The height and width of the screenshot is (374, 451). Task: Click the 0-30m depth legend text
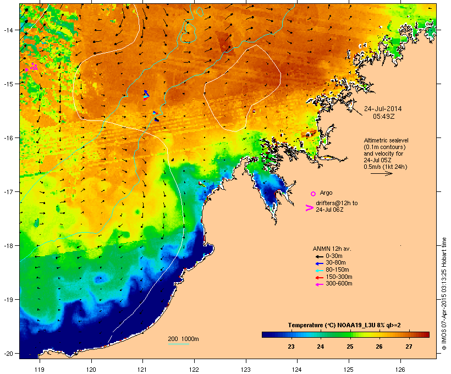click(x=334, y=256)
